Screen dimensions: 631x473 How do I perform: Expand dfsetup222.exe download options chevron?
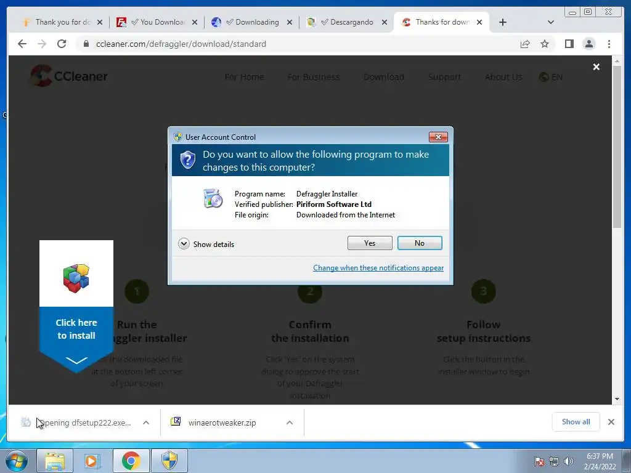[x=146, y=422]
